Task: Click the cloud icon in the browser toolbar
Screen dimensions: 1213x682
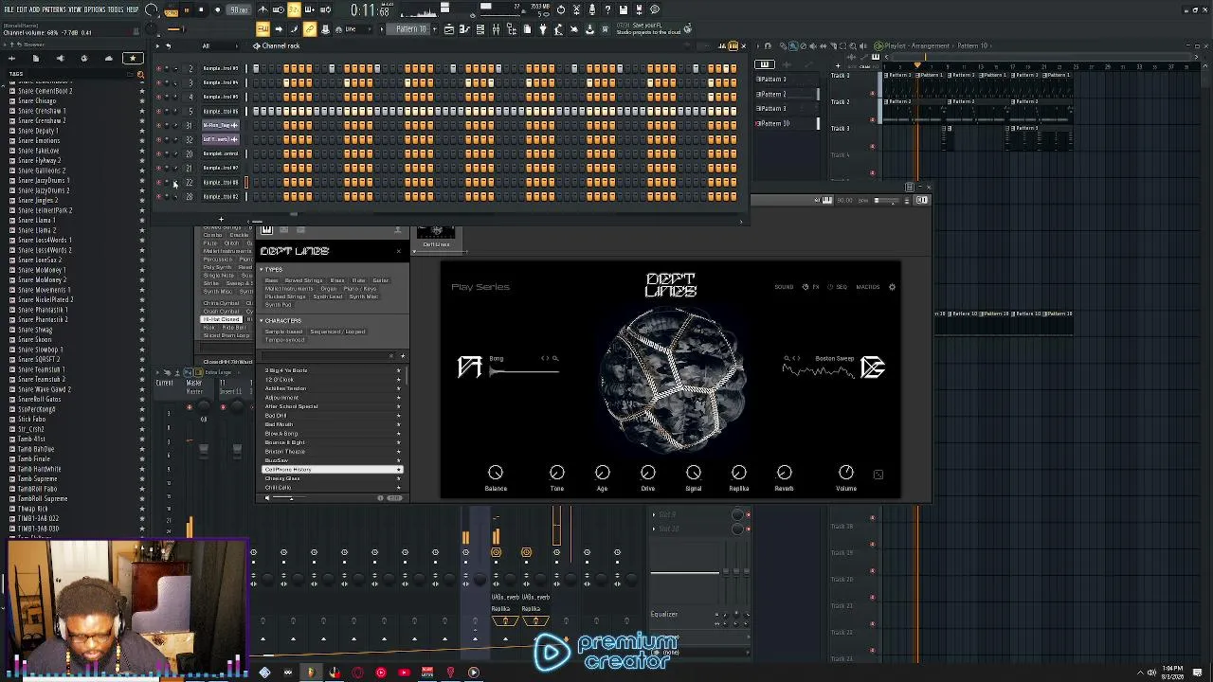Action: coord(108,59)
